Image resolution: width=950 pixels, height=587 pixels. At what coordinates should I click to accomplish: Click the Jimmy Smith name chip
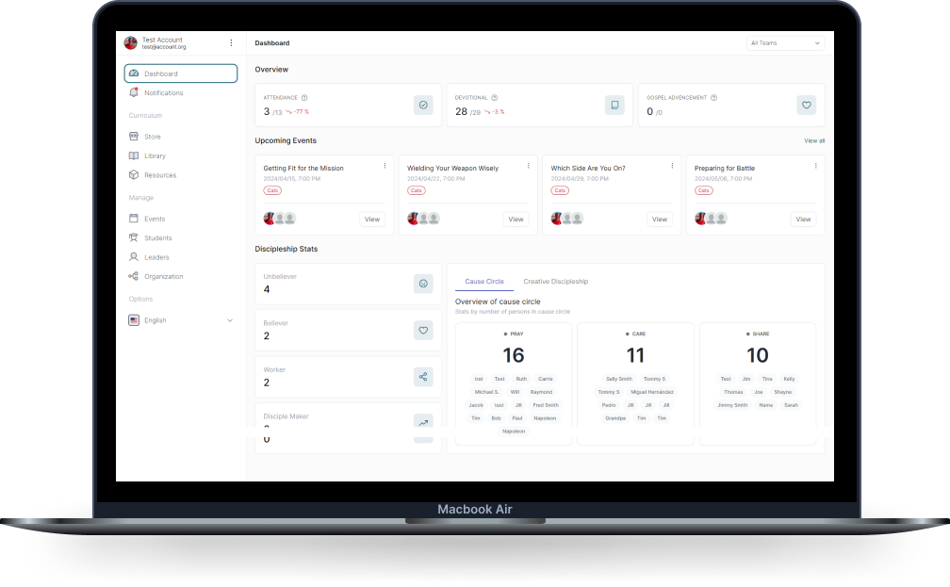coord(732,405)
